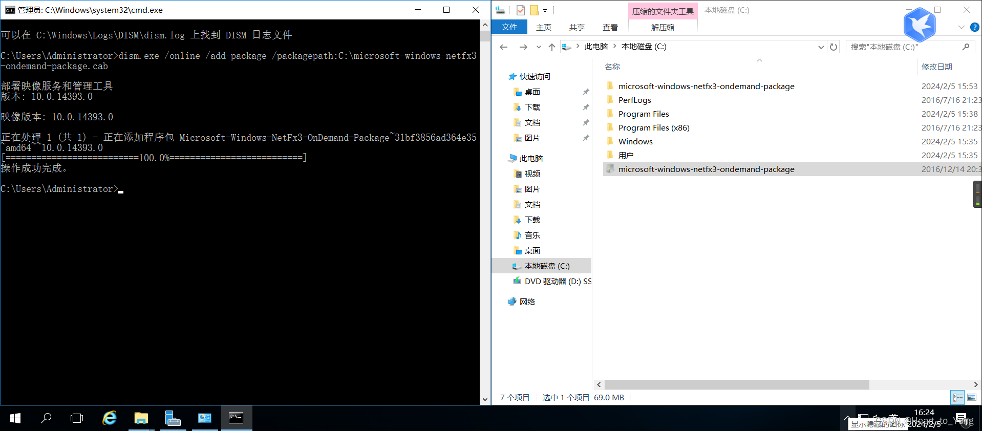Open Task View from the taskbar
This screenshot has height=431, width=982.
click(x=77, y=418)
